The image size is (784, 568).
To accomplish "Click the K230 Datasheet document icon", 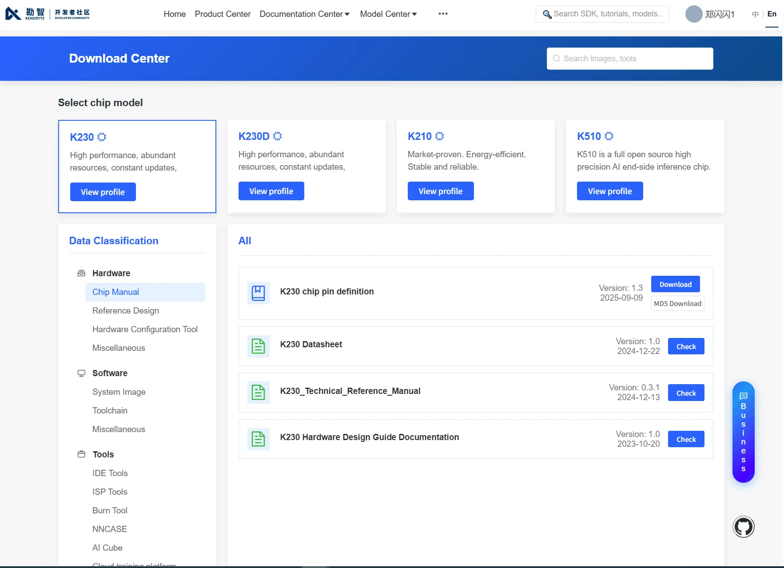I will tap(259, 346).
